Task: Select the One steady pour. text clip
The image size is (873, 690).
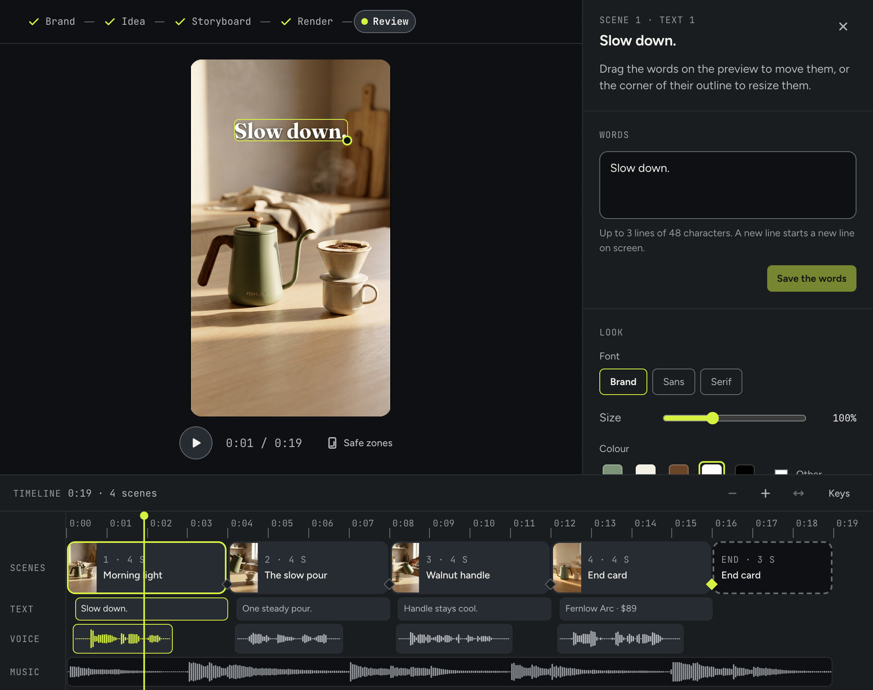Action: tap(313, 609)
